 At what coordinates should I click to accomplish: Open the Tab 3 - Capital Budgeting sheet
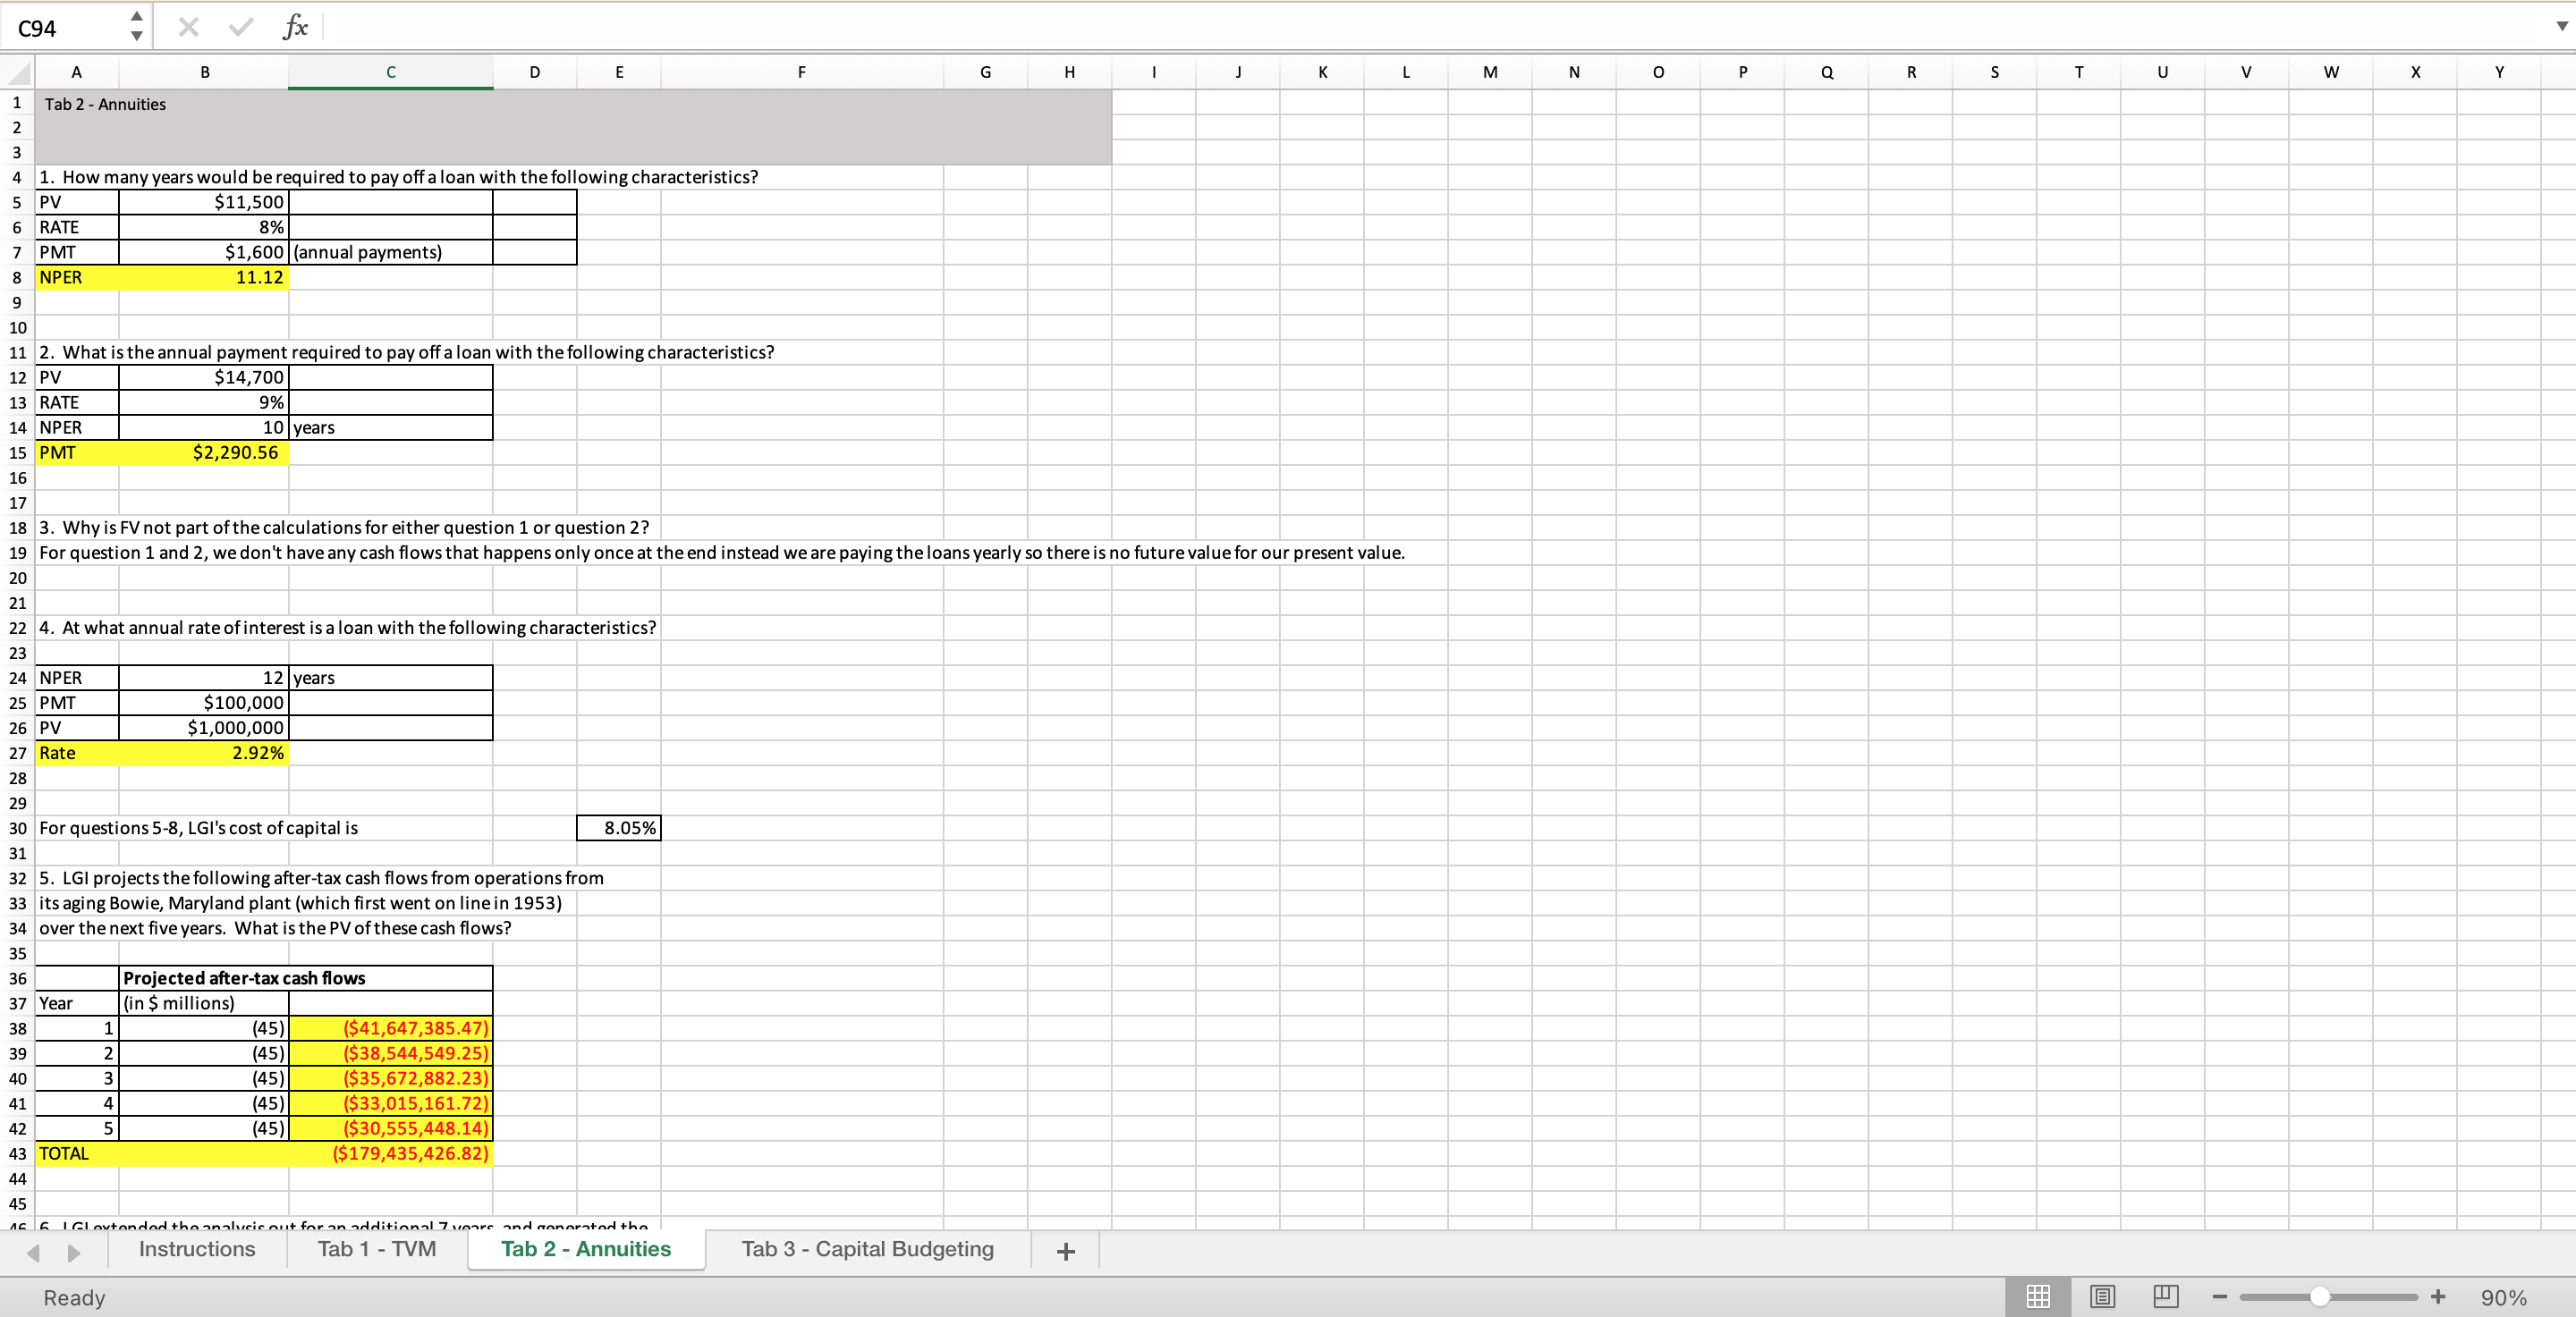(x=866, y=1249)
